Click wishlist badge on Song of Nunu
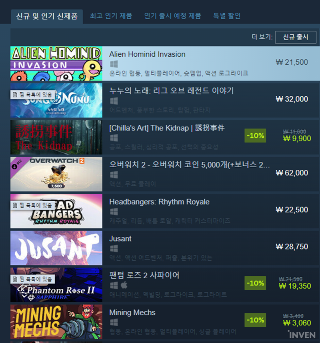Viewport: 320px width, 343px height. (32, 95)
